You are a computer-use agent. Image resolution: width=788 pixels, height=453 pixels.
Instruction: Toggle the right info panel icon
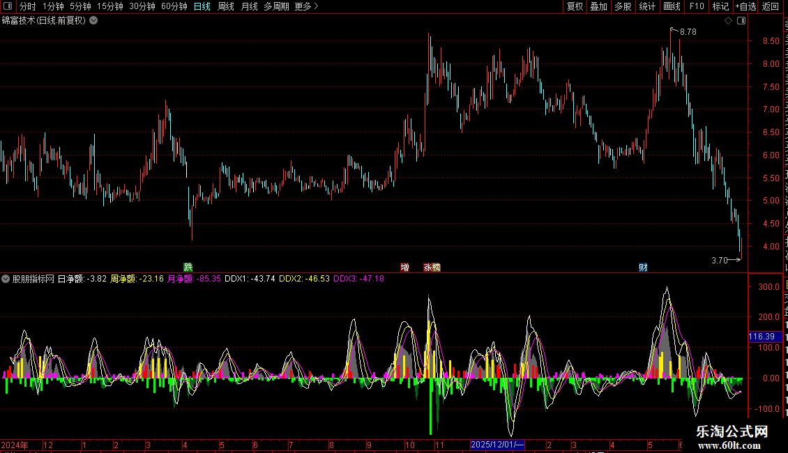pos(741,21)
